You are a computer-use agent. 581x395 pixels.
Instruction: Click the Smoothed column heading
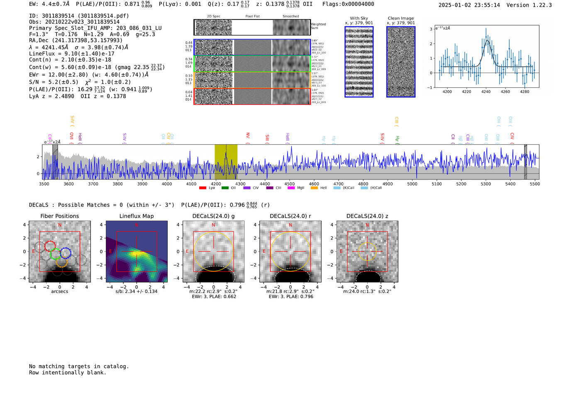(x=291, y=17)
